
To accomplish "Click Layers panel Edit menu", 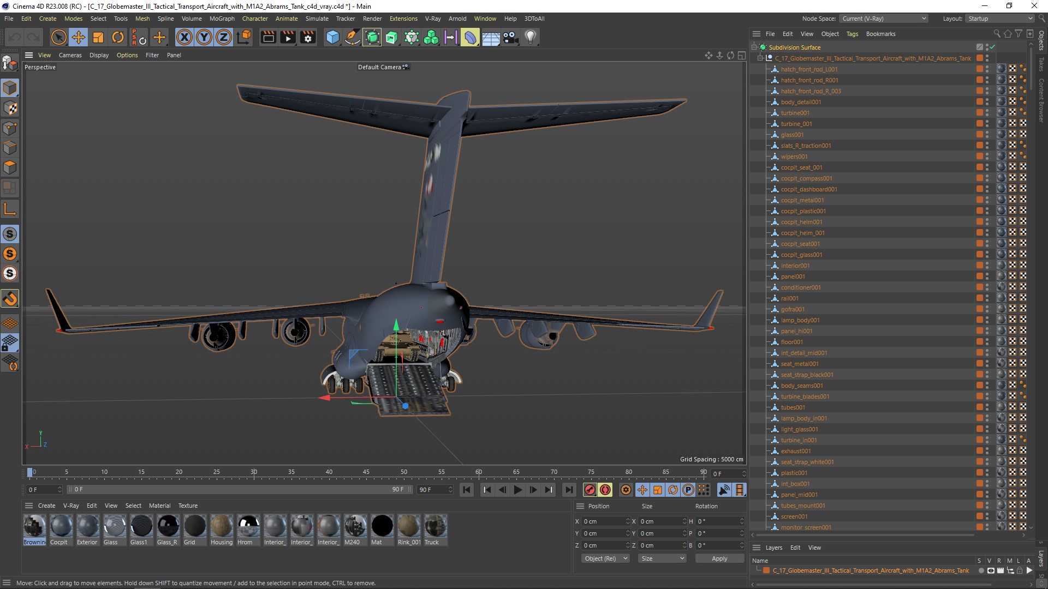I will (795, 548).
